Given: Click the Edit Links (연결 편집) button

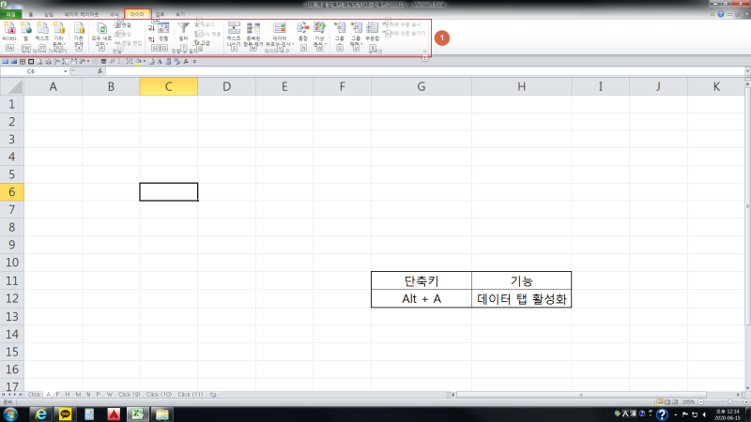Looking at the screenshot, I should point(129,43).
